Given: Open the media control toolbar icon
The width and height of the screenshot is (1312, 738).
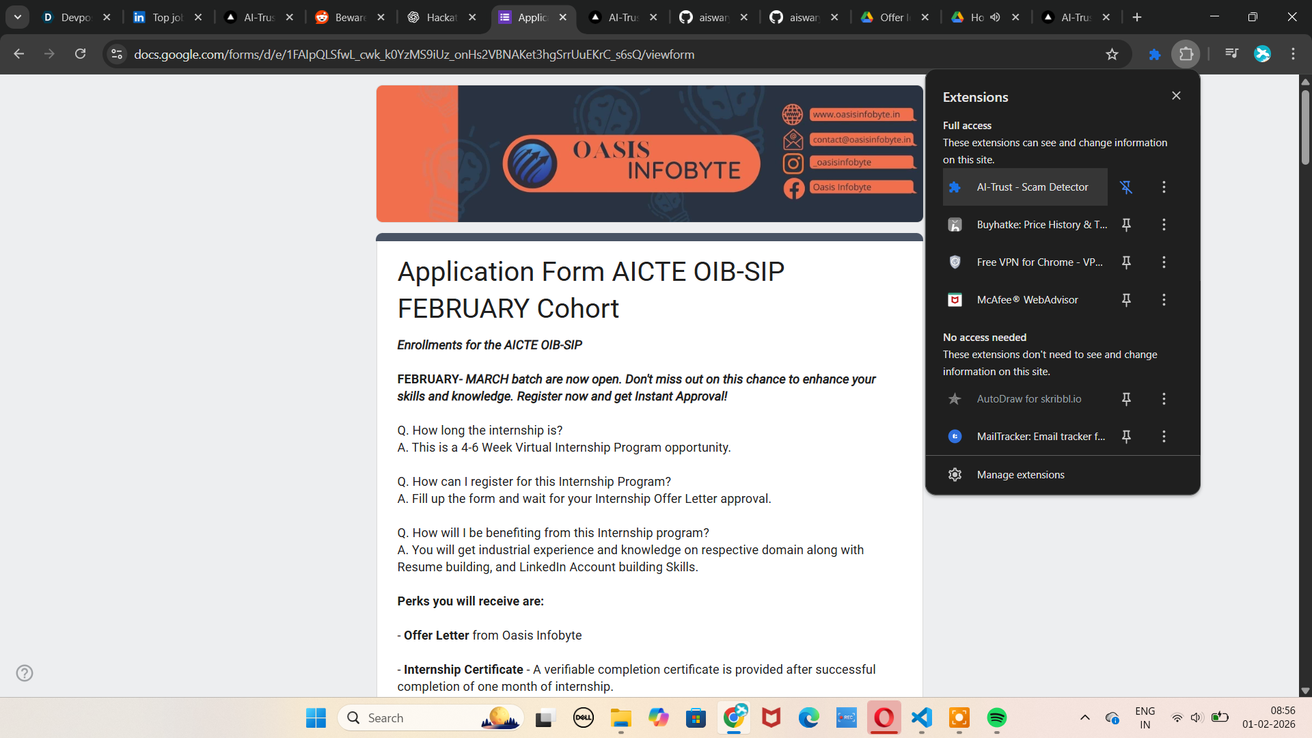Looking at the screenshot, I should click(x=1231, y=53).
